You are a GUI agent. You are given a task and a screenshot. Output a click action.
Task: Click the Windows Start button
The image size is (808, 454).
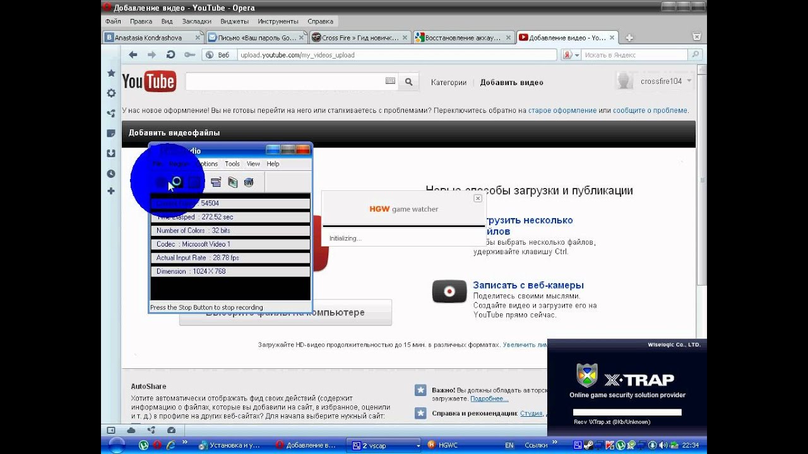pyautogui.click(x=117, y=446)
